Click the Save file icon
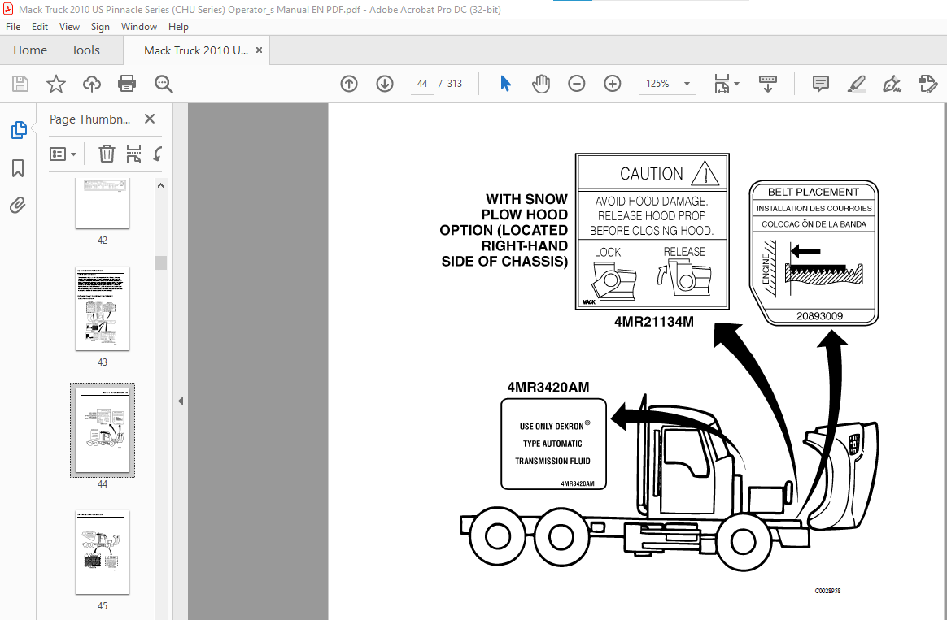 point(20,83)
